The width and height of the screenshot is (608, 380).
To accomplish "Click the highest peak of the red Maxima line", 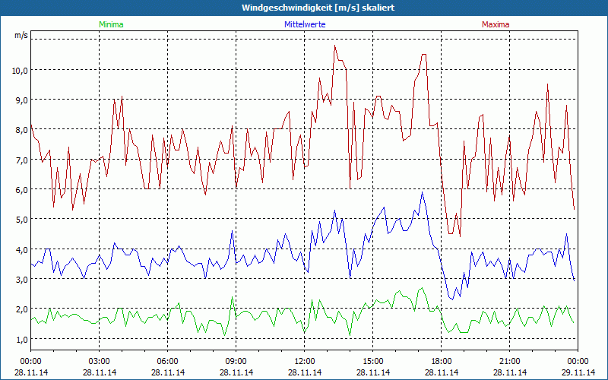I will (x=334, y=46).
